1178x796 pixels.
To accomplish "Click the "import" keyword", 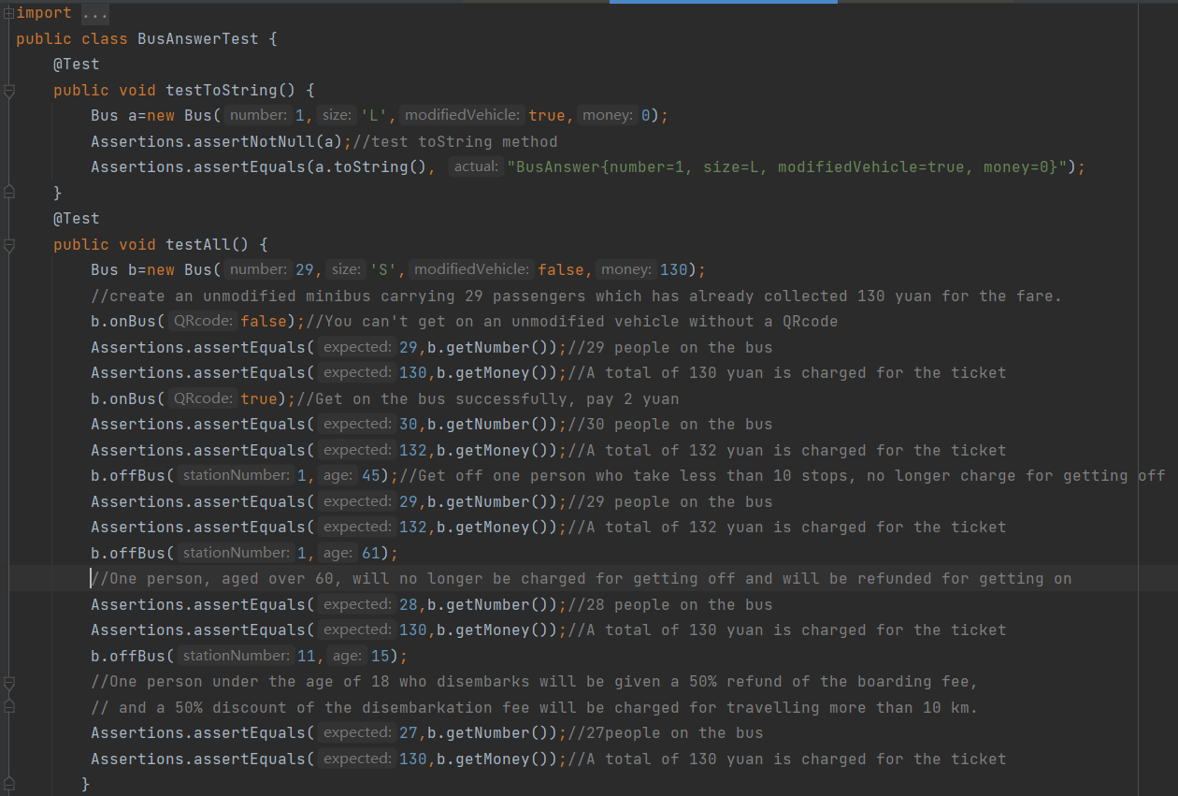I will pos(44,13).
